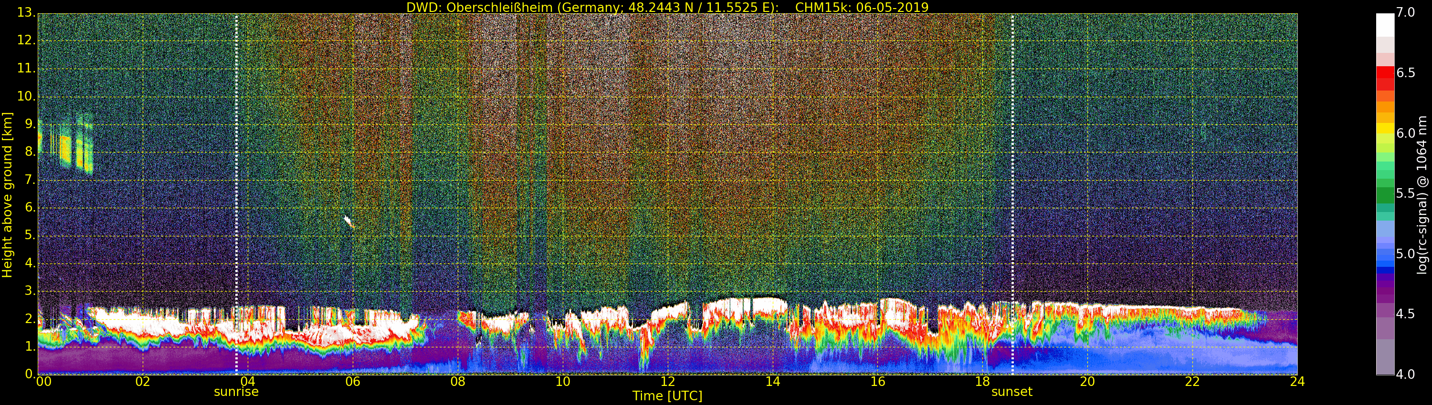1432x405 pixels.
Task: Click the time axis tick label '04'
Action: tap(247, 382)
